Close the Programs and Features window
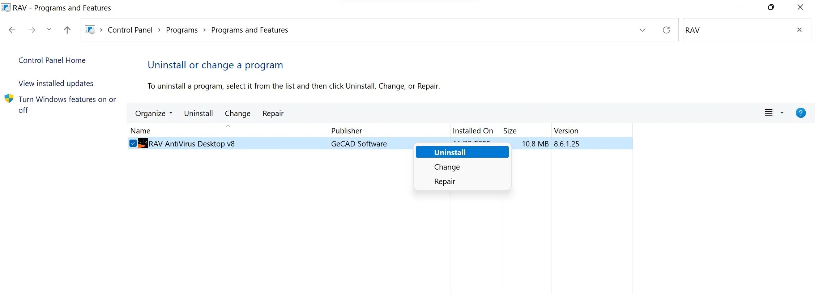This screenshot has height=294, width=815. [x=800, y=7]
